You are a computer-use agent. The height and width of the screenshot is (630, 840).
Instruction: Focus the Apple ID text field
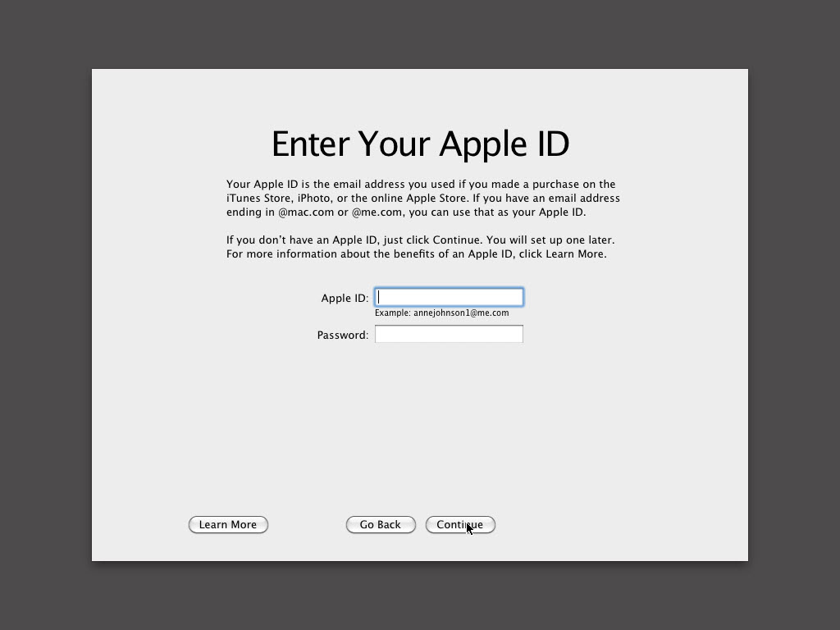[449, 297]
